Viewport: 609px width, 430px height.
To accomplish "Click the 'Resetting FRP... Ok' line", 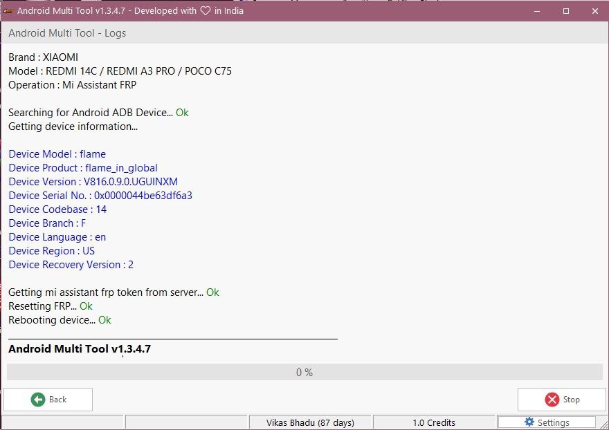I will click(x=51, y=306).
